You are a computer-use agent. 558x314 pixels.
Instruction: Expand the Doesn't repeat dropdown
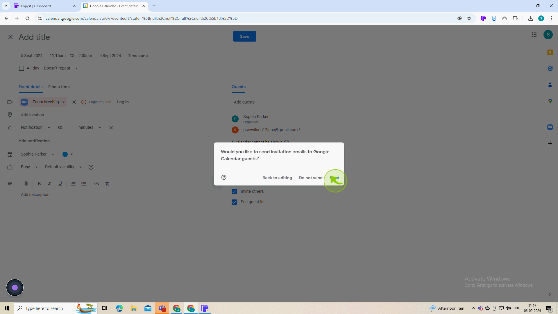click(x=61, y=68)
